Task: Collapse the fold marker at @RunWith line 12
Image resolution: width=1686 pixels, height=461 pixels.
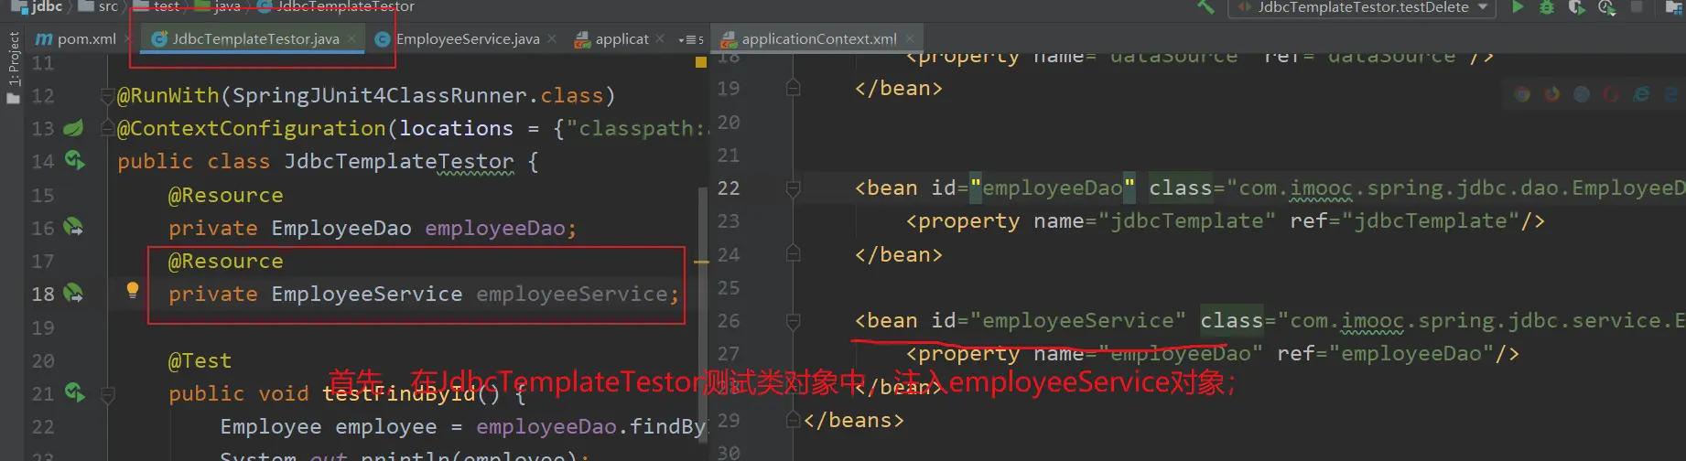Action: [x=107, y=95]
